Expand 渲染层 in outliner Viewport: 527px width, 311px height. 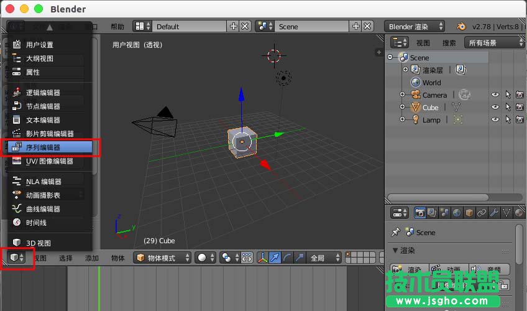(405, 70)
